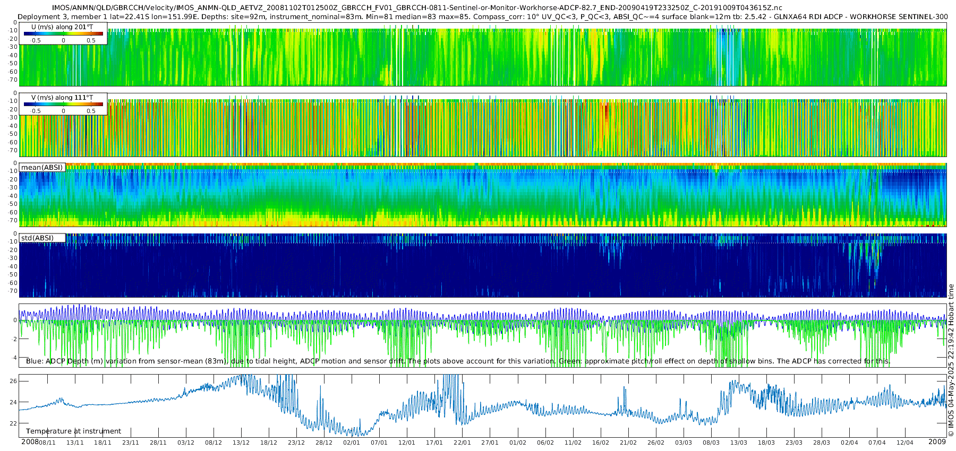956x451 pixels.
Task: Click the 13/03 date tick label
Action: click(x=739, y=443)
